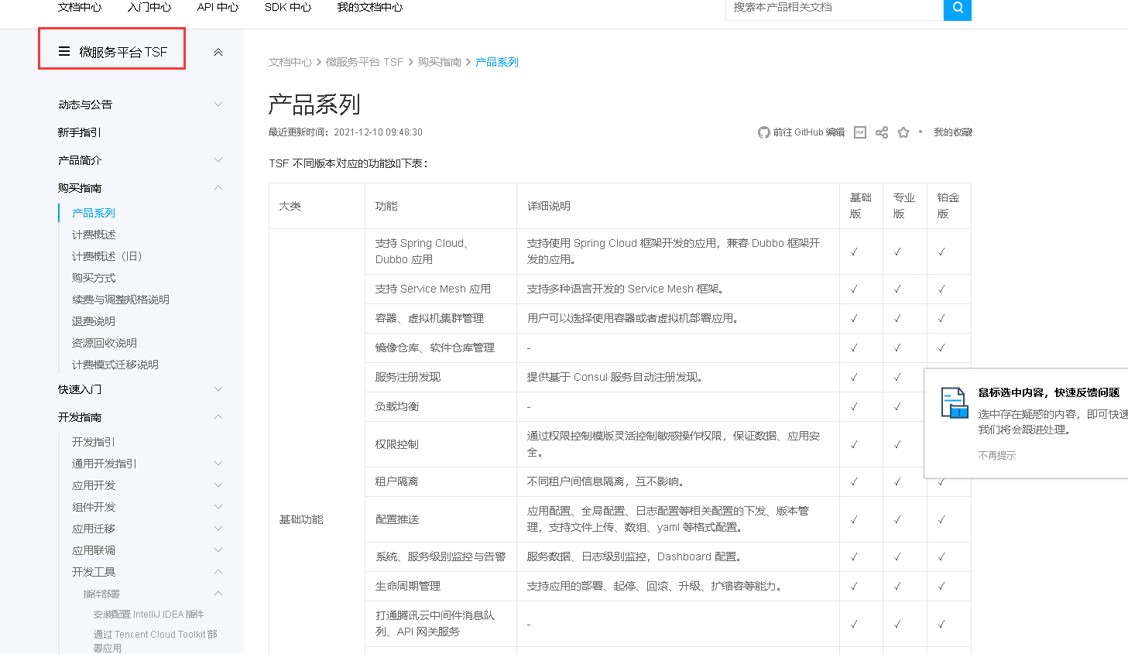Open 文档中心 in top navigation

pos(80,7)
